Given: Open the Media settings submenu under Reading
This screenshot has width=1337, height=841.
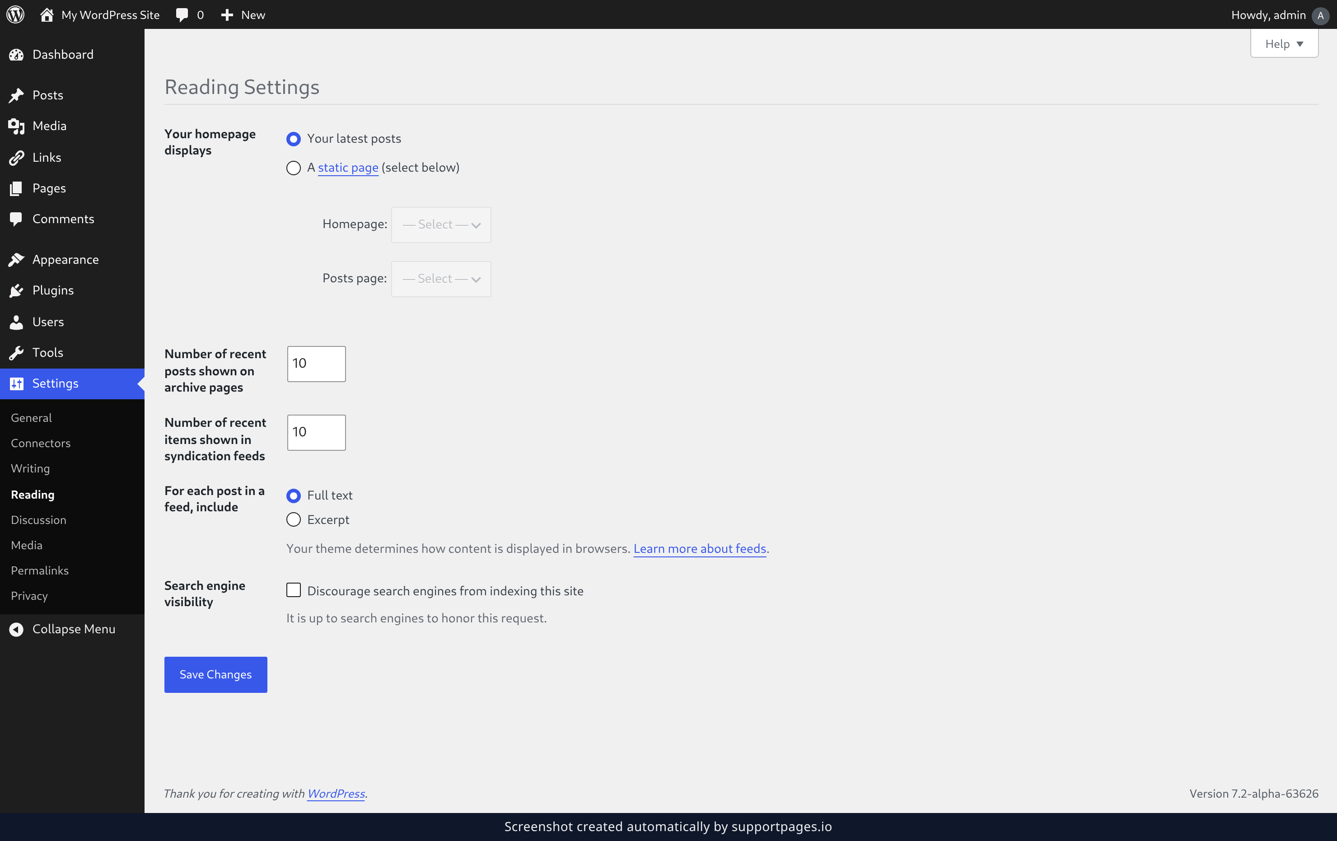Looking at the screenshot, I should 27,545.
